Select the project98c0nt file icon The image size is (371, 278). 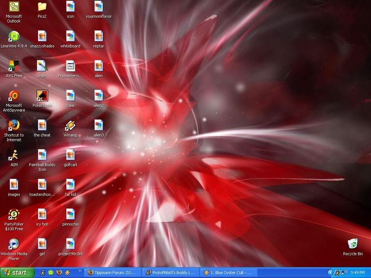tap(70, 244)
